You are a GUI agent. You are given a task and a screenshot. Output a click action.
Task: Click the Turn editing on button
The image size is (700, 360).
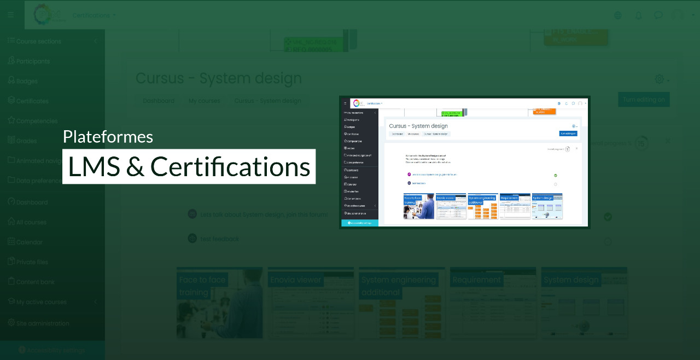pyautogui.click(x=644, y=99)
